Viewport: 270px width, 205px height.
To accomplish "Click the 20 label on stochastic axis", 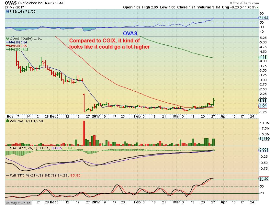I will [x=262, y=193].
